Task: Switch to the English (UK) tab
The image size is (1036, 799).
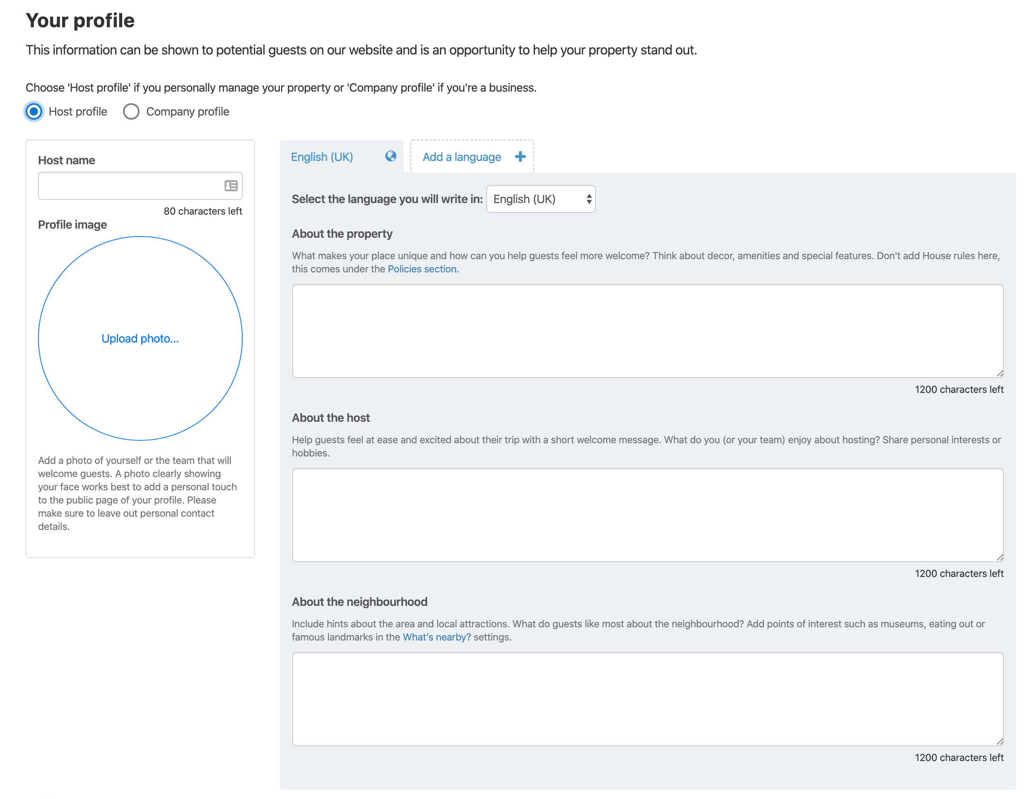Action: (322, 157)
